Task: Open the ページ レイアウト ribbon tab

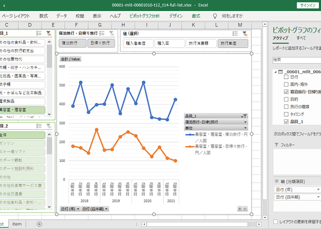Action: tap(16, 16)
